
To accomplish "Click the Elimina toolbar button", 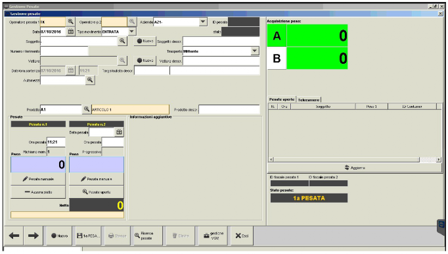I will click(x=181, y=236).
